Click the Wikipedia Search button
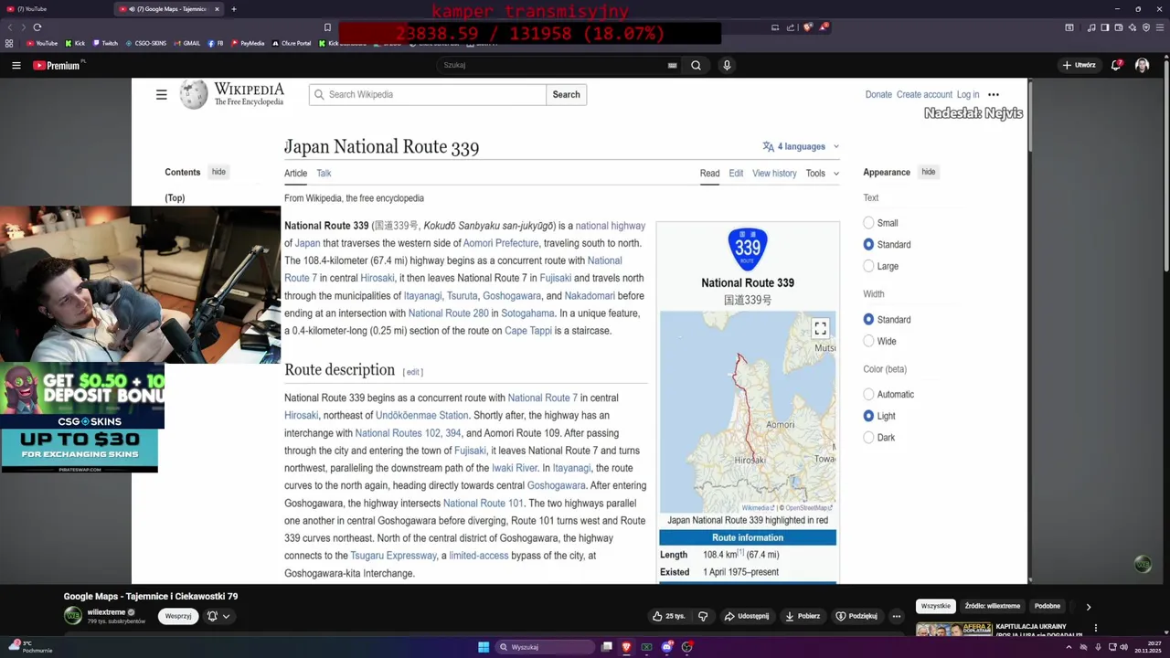Image resolution: width=1170 pixels, height=658 pixels. pyautogui.click(x=566, y=94)
